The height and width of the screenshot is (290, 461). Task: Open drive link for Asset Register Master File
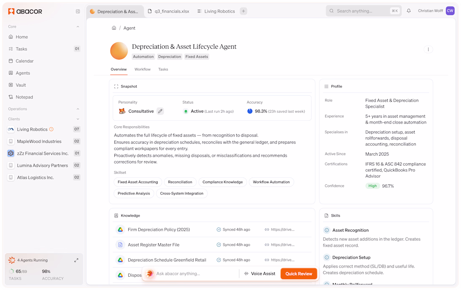280,245
